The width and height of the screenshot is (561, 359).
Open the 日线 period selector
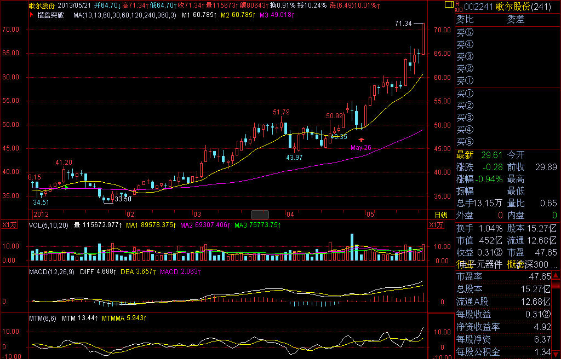(440, 214)
